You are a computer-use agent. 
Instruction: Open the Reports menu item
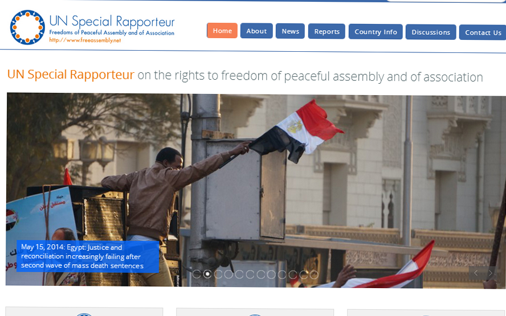tap(327, 32)
